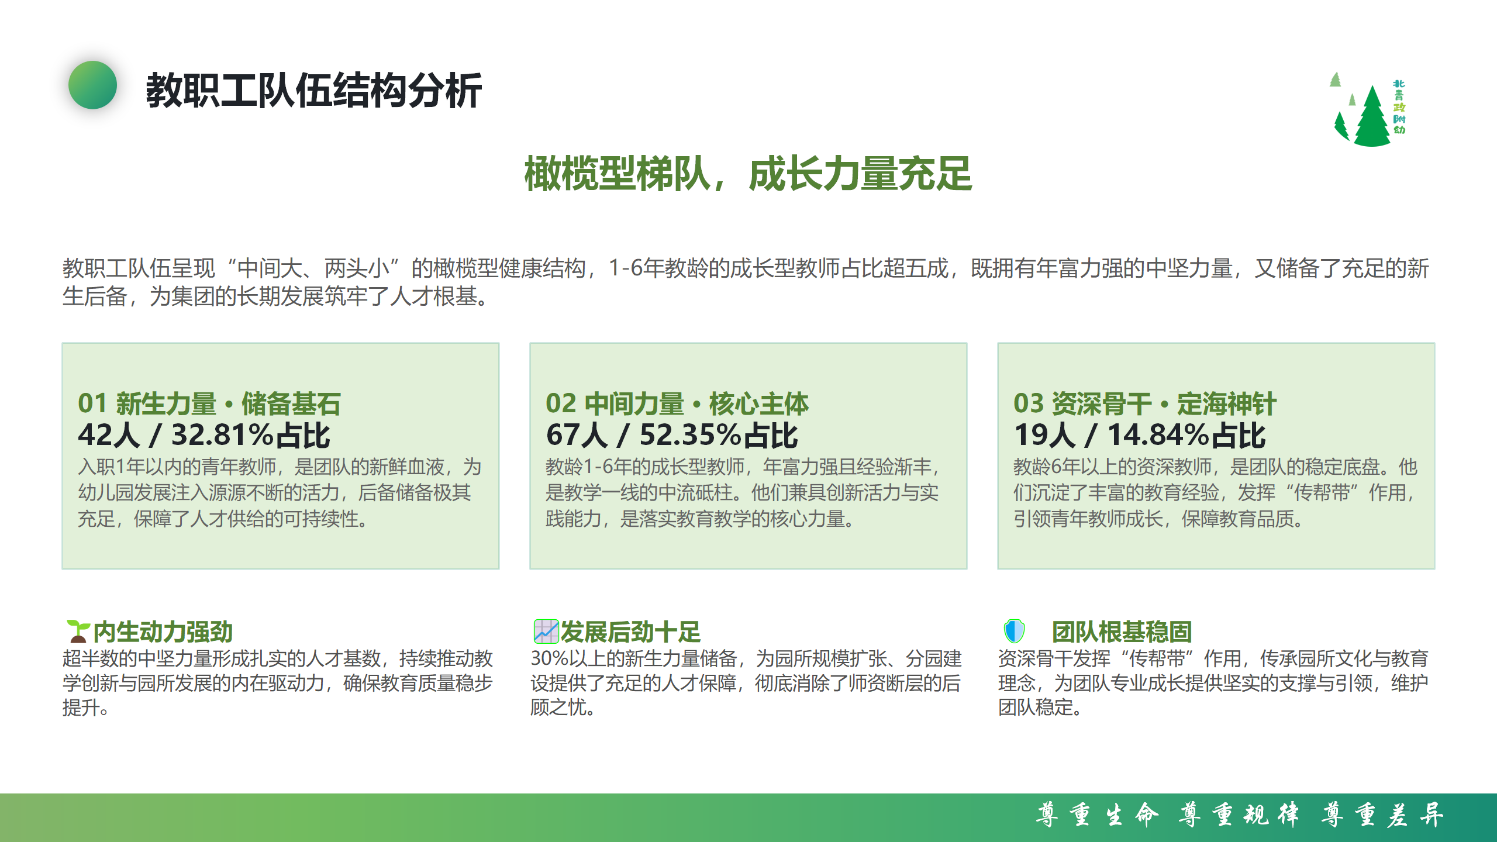
Task: Click the subheading 内生动力强劲
Action: (163, 631)
